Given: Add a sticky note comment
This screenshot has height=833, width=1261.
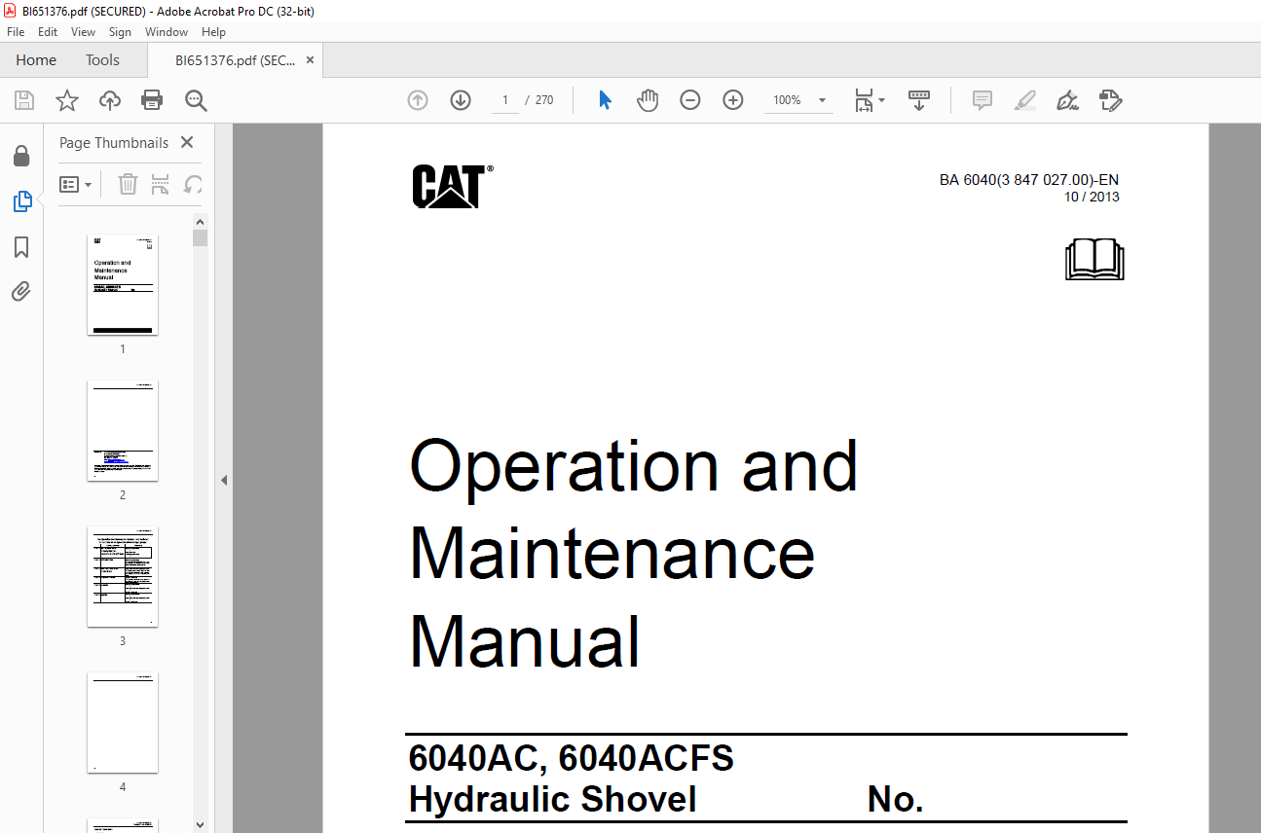Looking at the screenshot, I should click(983, 100).
